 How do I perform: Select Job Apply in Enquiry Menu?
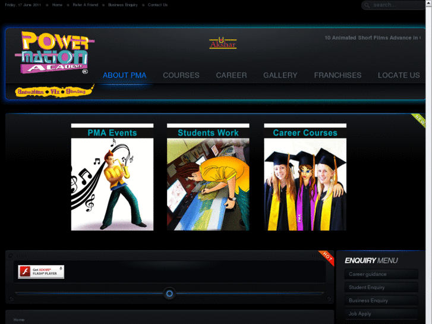tap(381, 314)
